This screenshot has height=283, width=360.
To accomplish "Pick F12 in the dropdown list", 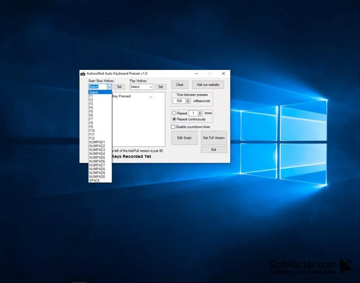I will pos(100,139).
